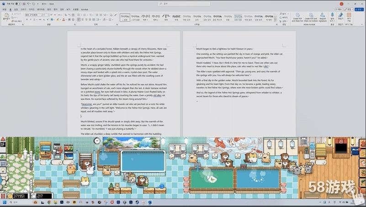This screenshot has width=366, height=207.
Task: Click the Paste clipboard icon
Action: (x=6, y=17)
